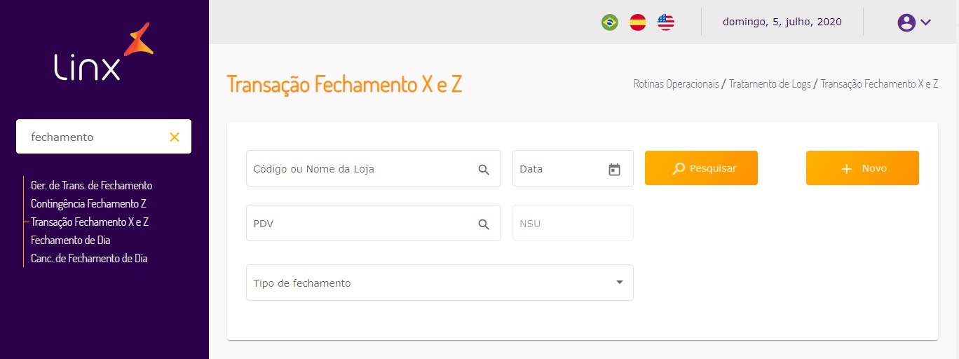Click the NSU input field
This screenshot has height=359, width=959.
coord(573,224)
